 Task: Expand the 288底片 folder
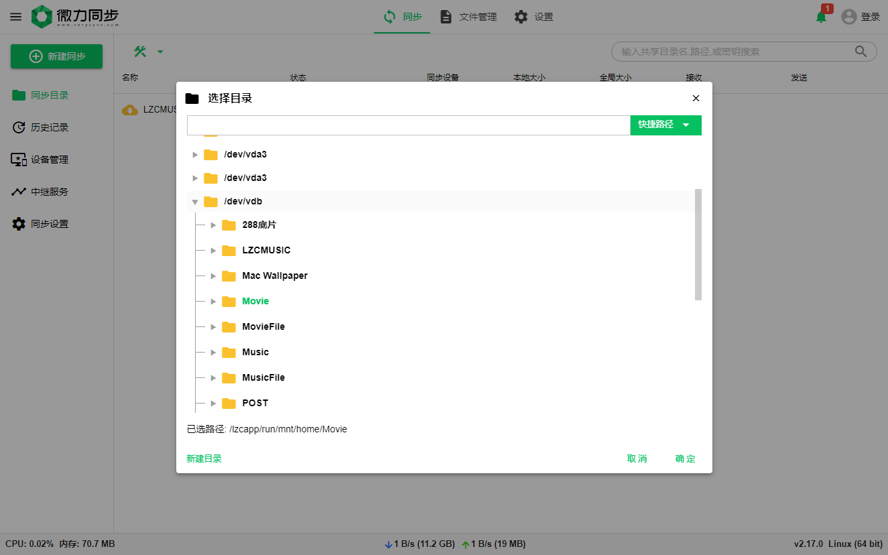coord(213,225)
